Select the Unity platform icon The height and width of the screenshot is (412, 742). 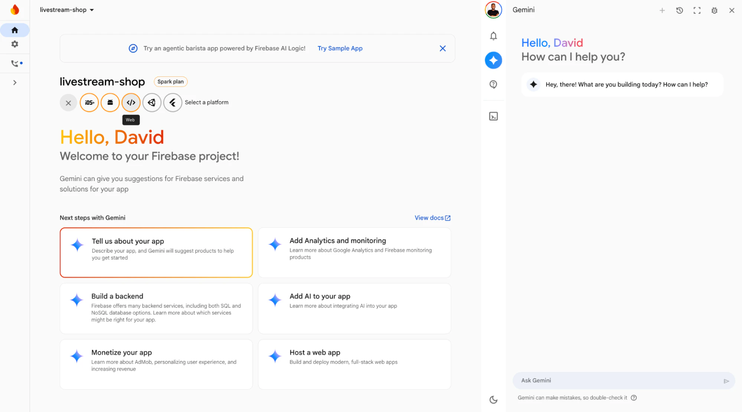(152, 103)
